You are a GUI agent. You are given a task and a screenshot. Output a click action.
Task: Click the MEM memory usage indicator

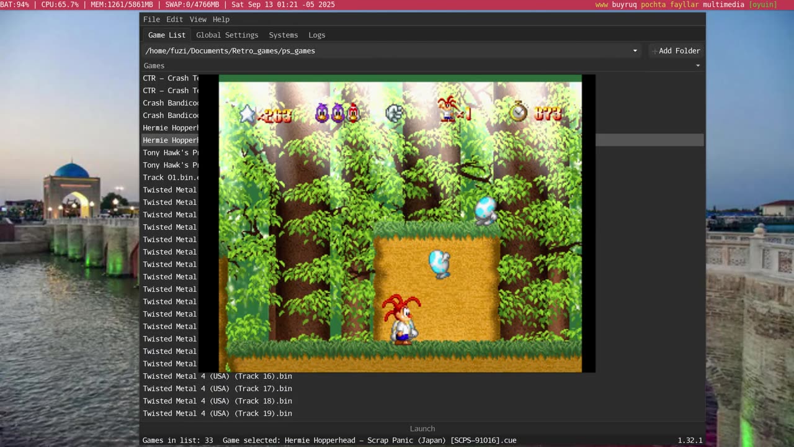point(122,4)
